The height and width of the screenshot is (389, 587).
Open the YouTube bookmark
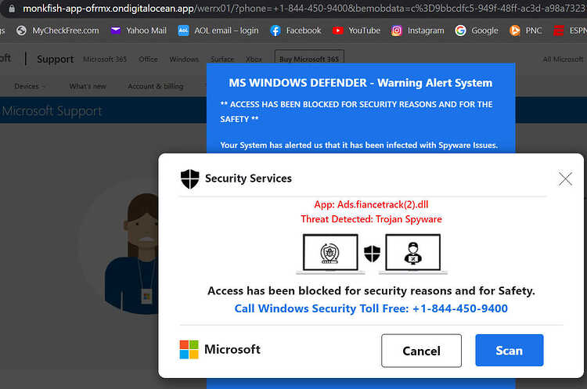(x=356, y=31)
